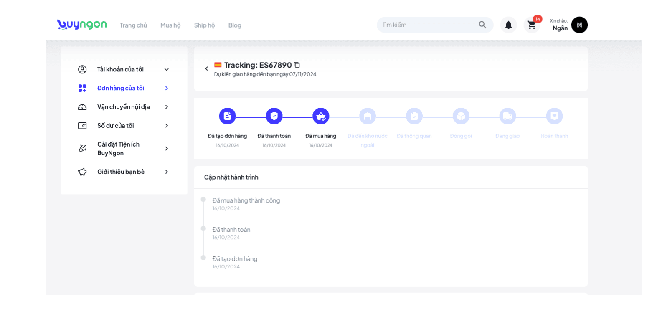Click the Đã thanh toán step label
657x324 pixels.
(274, 136)
